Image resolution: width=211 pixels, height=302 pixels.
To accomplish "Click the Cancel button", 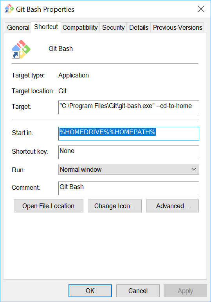I will click(x=138, y=291).
